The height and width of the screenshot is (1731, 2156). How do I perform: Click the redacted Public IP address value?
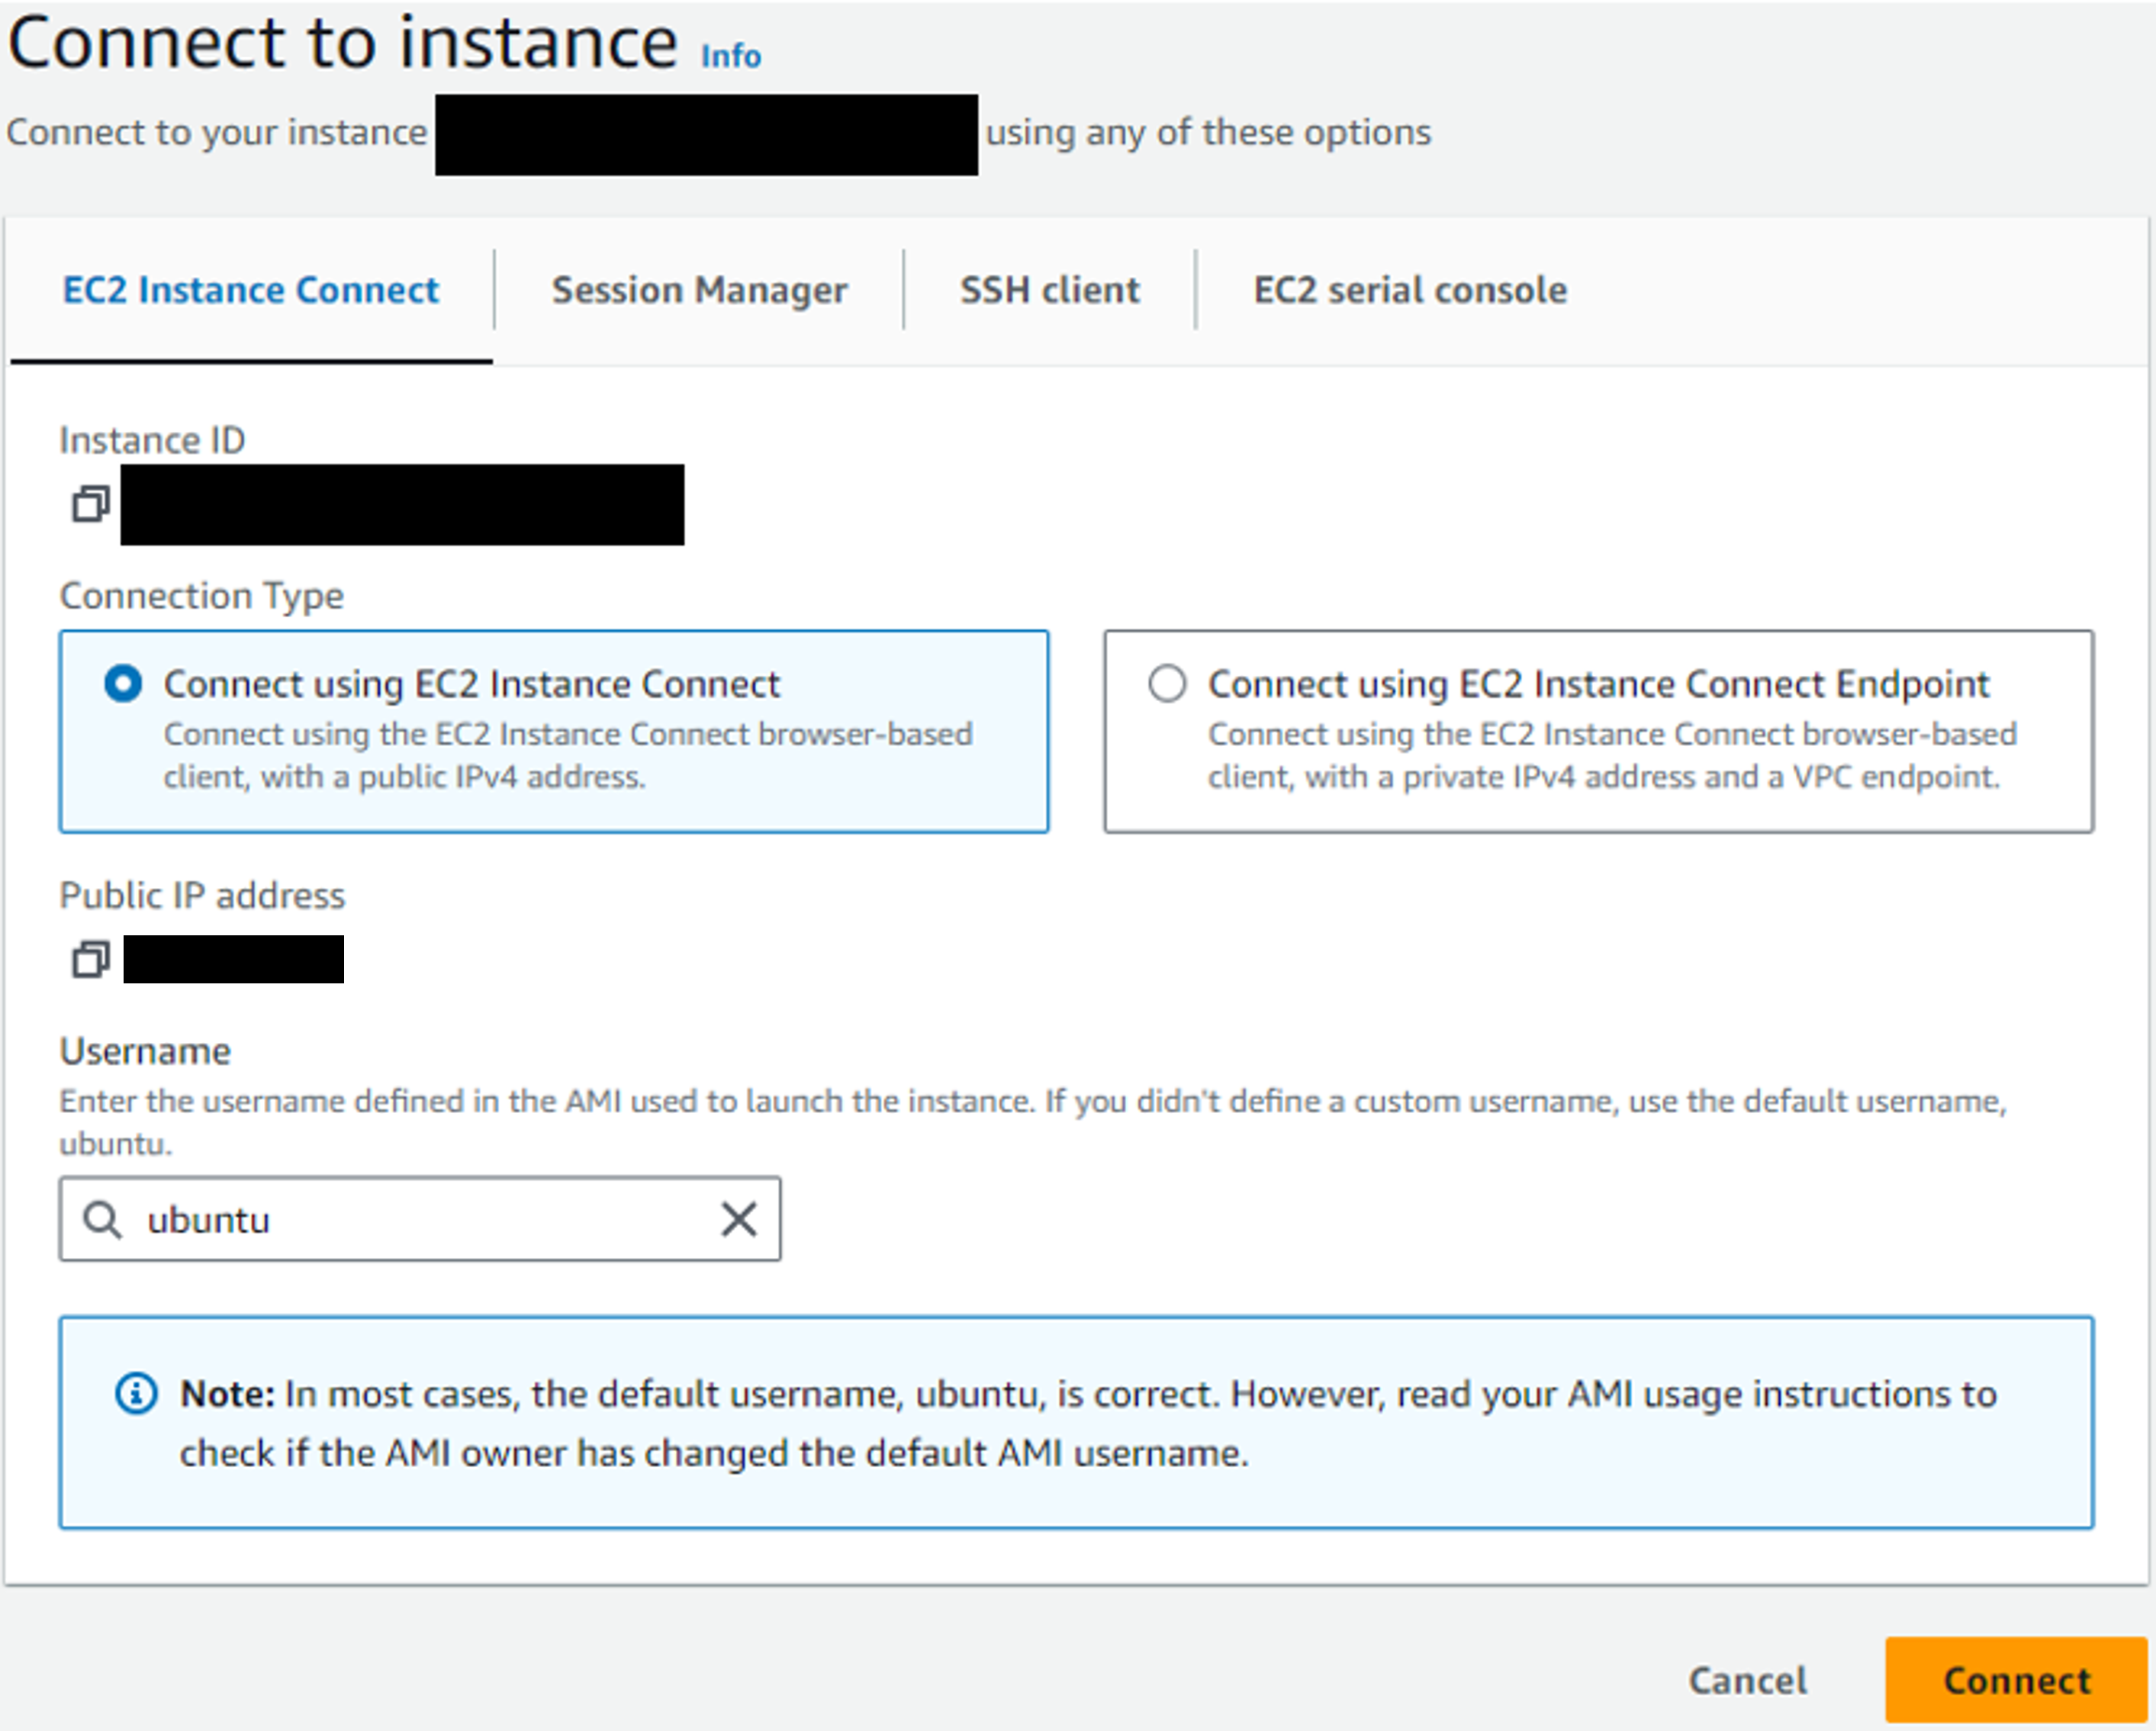coord(233,959)
